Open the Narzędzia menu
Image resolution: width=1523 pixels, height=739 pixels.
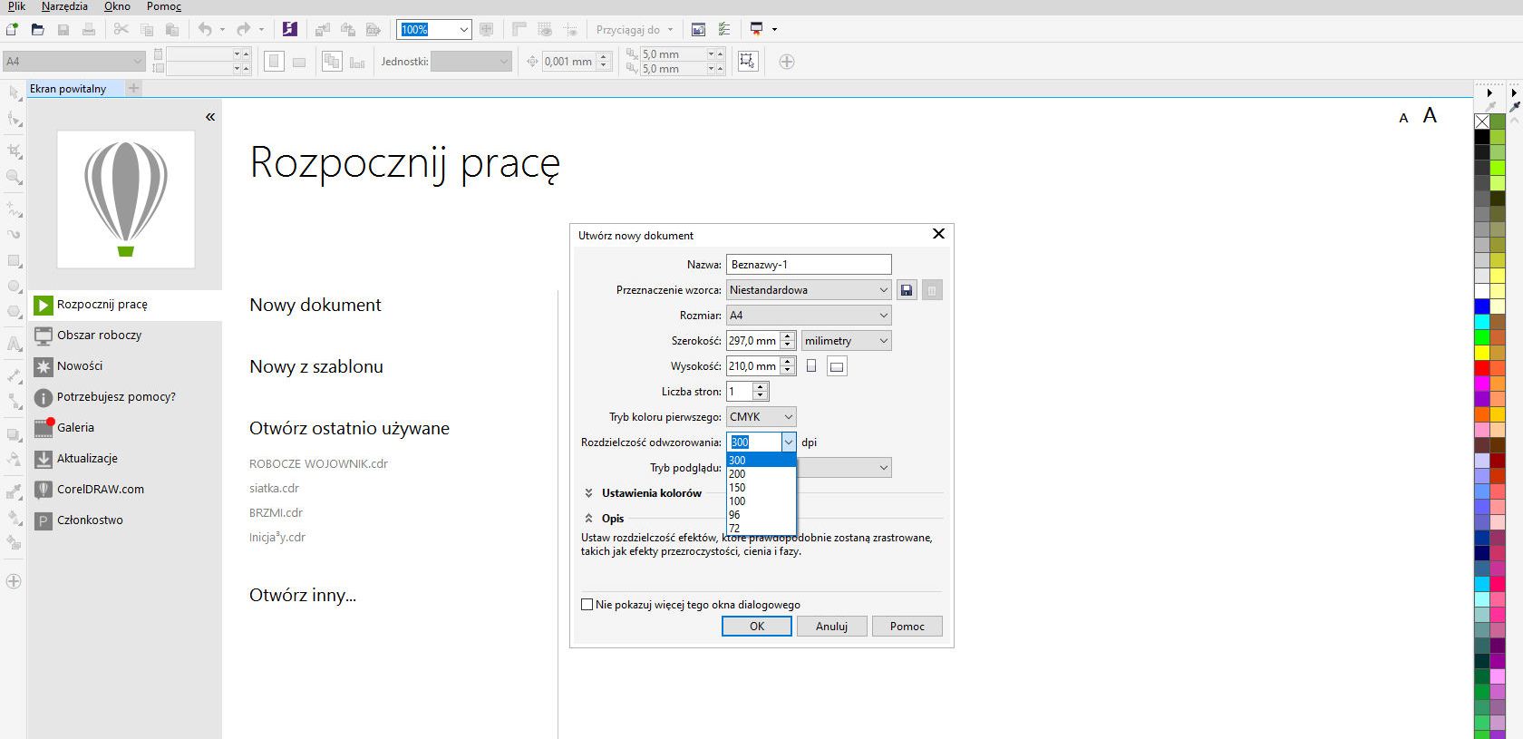64,6
